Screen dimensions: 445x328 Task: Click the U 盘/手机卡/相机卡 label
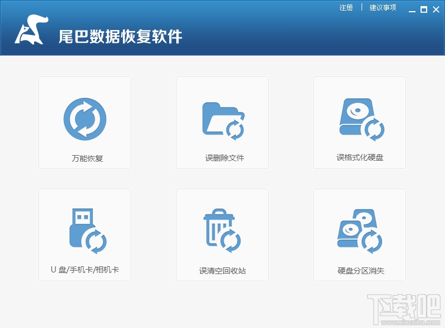tap(85, 270)
